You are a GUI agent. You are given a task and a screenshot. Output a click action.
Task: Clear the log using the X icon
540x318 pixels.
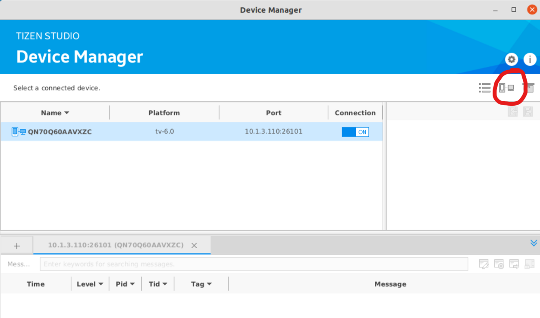(499, 264)
